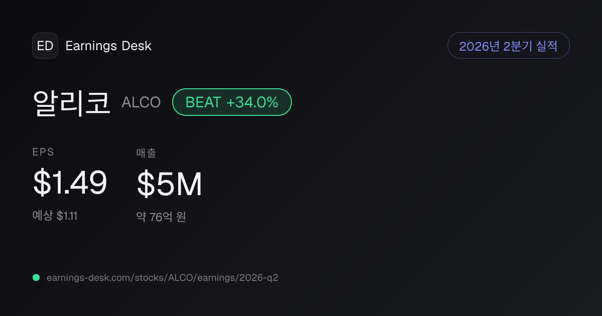Click the 약 76억 원 conversion text
Screen dimensions: 602x316
point(161,217)
